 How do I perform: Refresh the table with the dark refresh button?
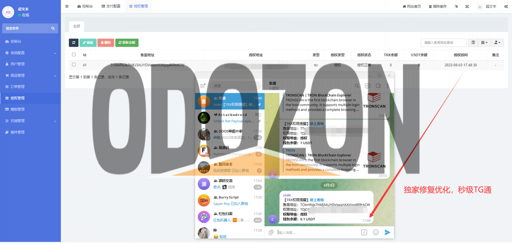pos(74,42)
